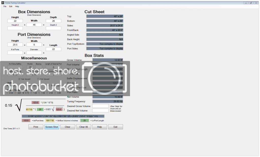Screen dimensions: 260x157
Task: Click the Woofer displacement field
Action: pyautogui.click(x=30, y=67)
